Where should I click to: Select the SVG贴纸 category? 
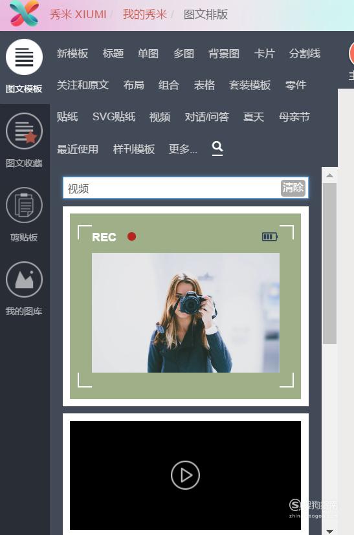point(114,116)
